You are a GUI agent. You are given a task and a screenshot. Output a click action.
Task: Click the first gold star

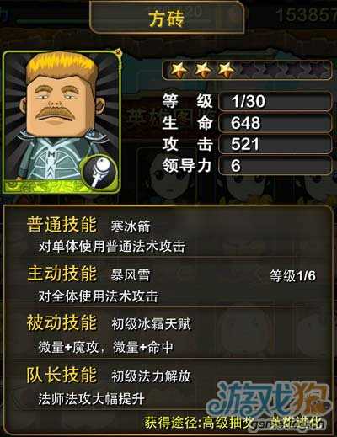(x=179, y=70)
